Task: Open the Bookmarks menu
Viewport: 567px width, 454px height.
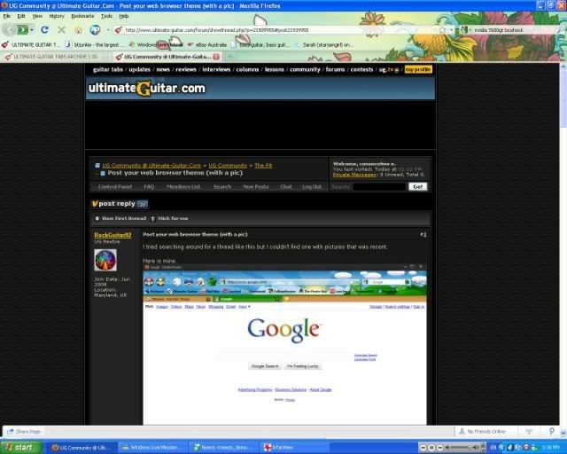Action: pyautogui.click(x=82, y=16)
